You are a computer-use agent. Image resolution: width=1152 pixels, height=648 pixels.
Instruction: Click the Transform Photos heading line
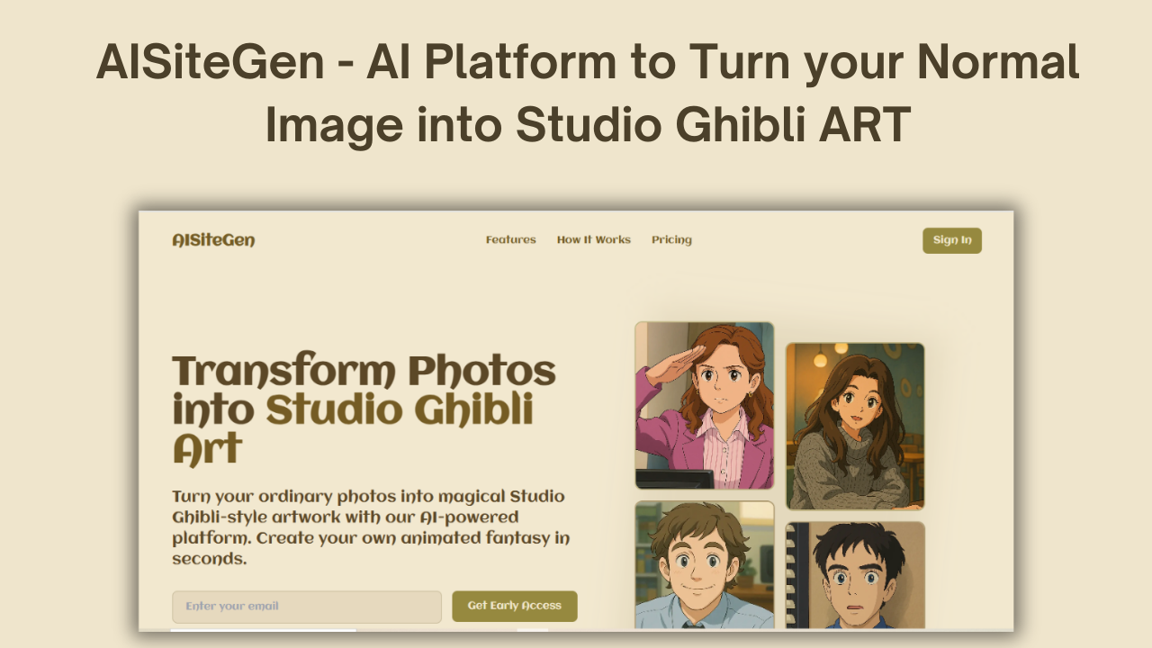click(364, 371)
